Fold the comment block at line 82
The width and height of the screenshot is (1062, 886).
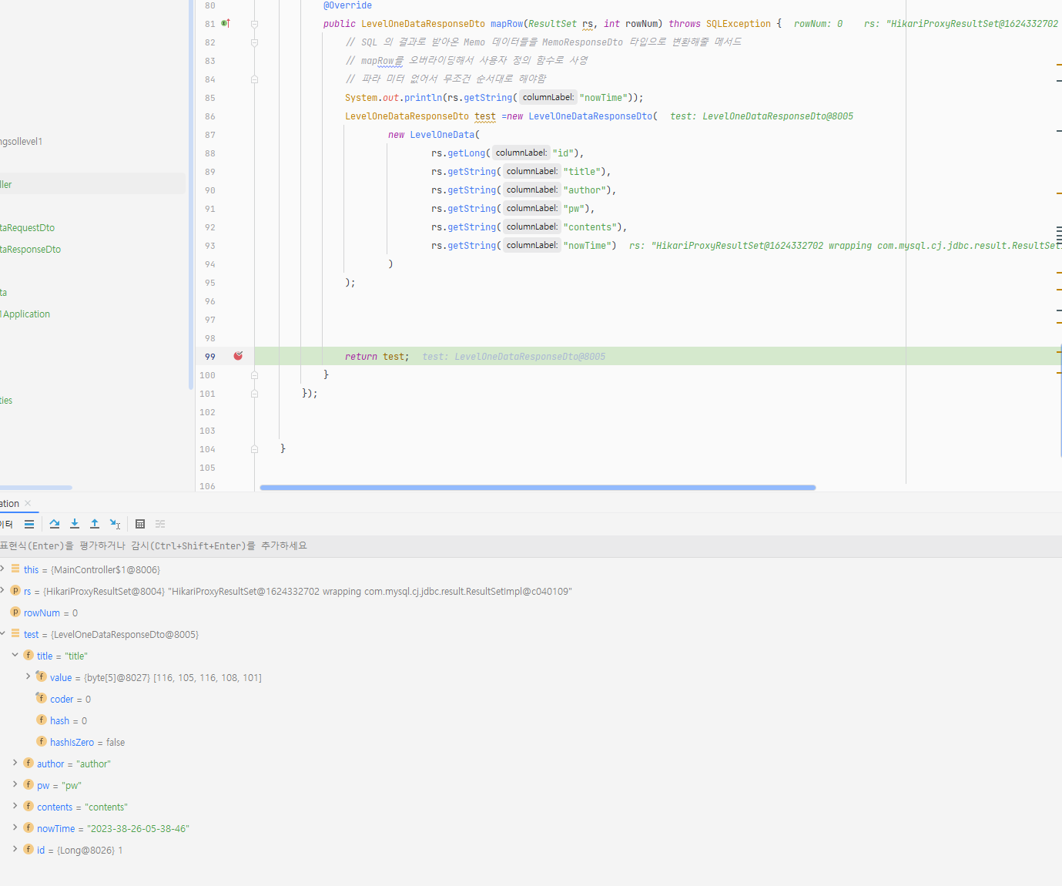(x=254, y=42)
